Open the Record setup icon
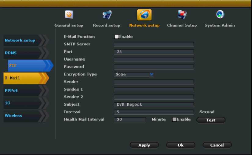This screenshot has height=155, width=252. pyautogui.click(x=107, y=14)
